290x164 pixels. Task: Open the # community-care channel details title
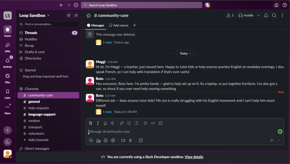click(111, 15)
